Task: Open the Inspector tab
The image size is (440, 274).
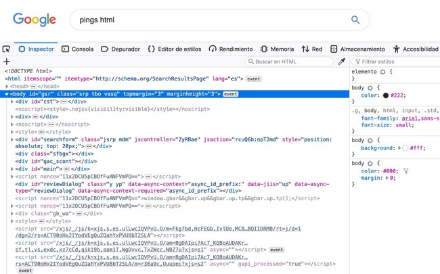Action: (36, 49)
